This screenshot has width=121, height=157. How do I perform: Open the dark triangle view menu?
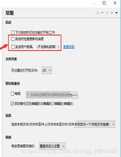coord(116,13)
